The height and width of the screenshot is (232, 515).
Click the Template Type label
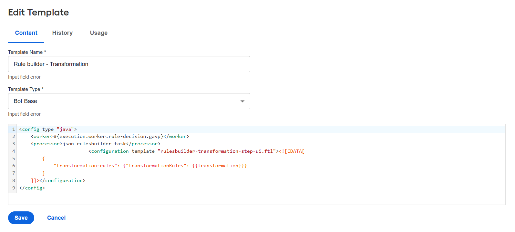(26, 89)
